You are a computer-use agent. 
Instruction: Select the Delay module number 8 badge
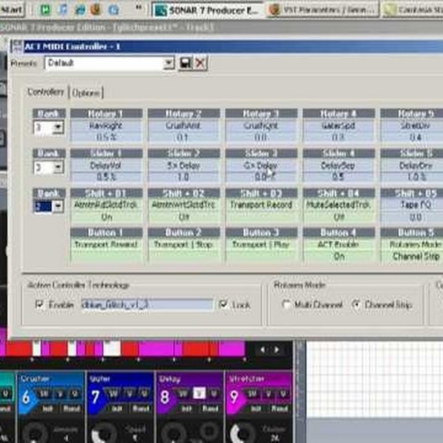click(165, 397)
